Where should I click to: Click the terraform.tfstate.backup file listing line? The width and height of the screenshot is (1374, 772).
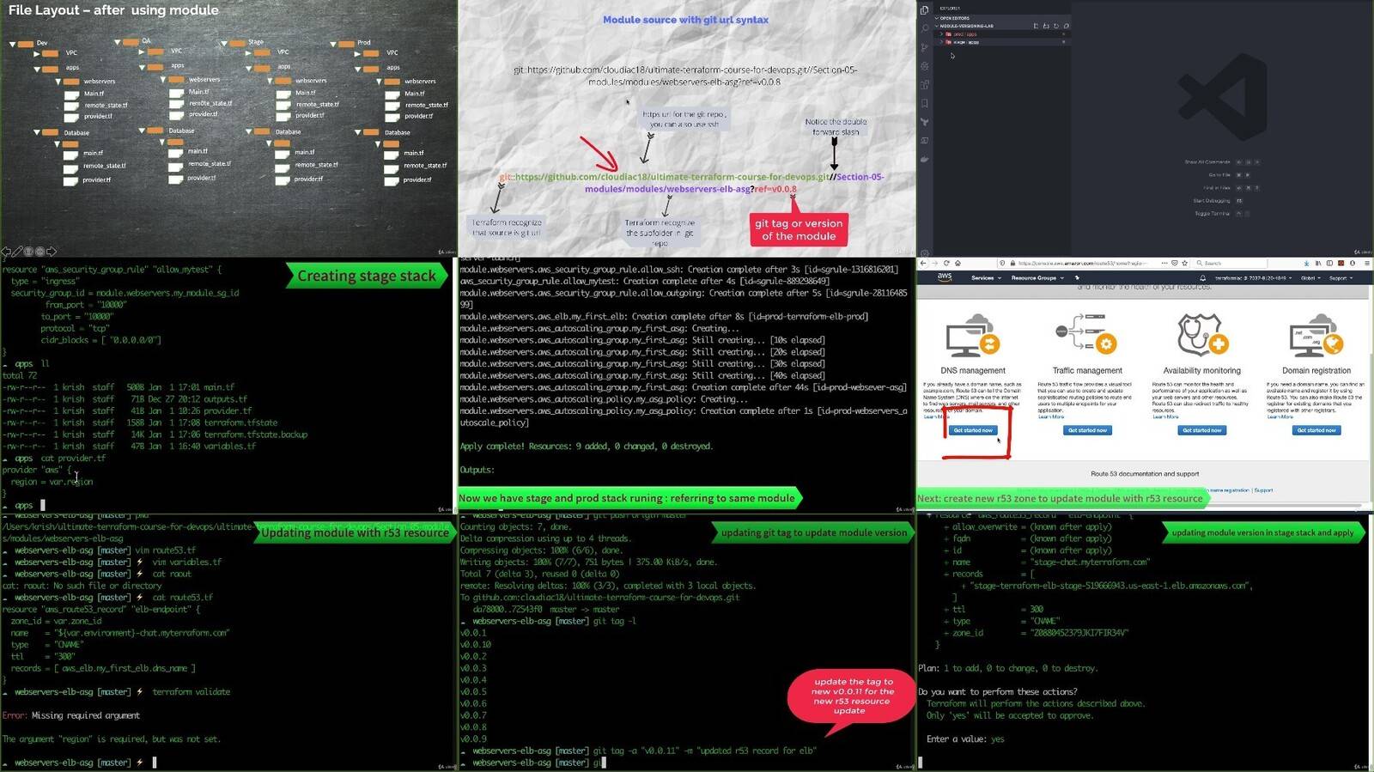coord(155,435)
